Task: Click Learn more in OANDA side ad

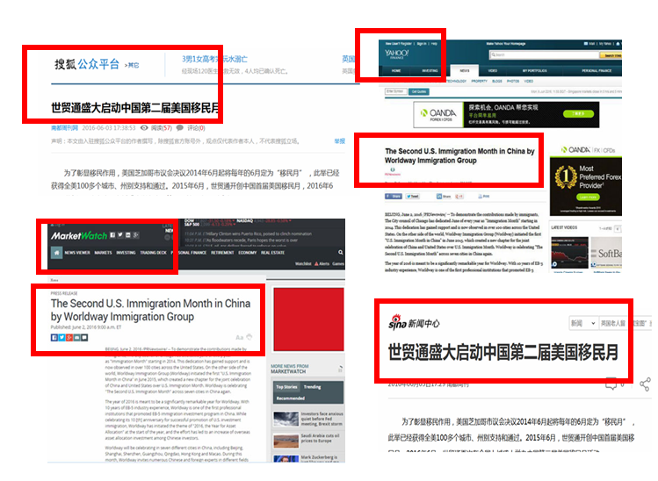Action: 589,197
